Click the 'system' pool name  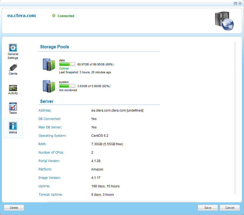click(64, 82)
